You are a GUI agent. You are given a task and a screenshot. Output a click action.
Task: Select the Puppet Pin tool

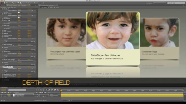[34, 3]
